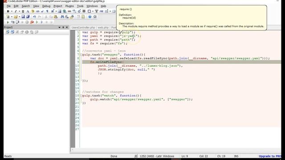Image resolution: width=285 pixels, height=160 pixels.
Task: Open the Plugins menu
Action: pos(69,6)
